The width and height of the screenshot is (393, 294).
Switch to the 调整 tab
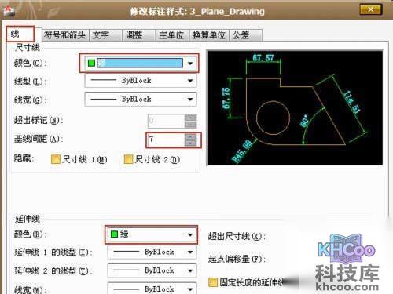(x=139, y=34)
